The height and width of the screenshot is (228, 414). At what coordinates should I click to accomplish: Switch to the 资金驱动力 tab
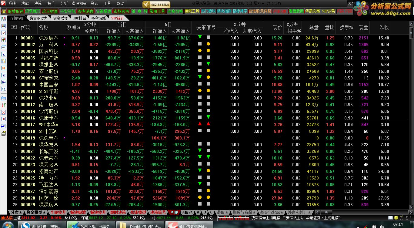[38, 18]
